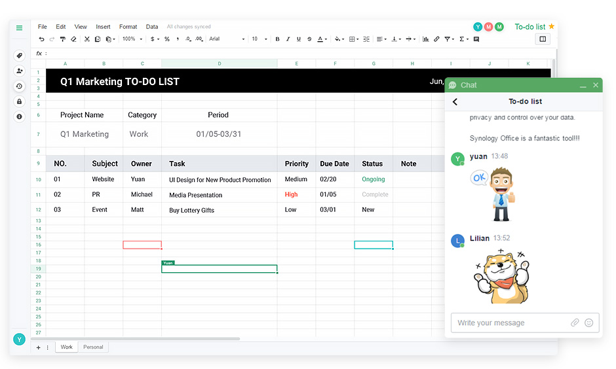Click the Write your message field
This screenshot has height=369, width=616.
tap(508, 323)
